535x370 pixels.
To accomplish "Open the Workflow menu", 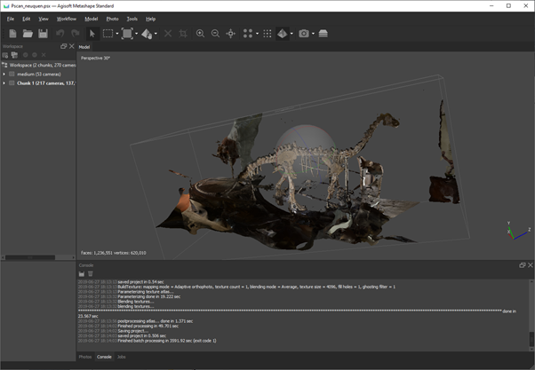I will pyautogui.click(x=67, y=19).
